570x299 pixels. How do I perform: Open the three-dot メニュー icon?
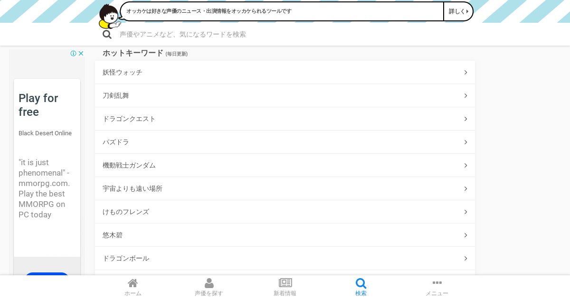(x=437, y=283)
